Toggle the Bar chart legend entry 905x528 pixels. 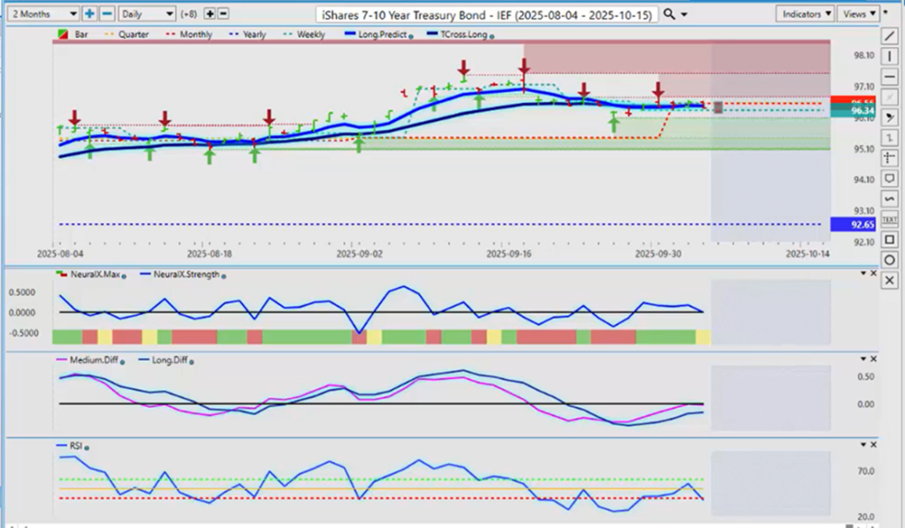coord(75,34)
